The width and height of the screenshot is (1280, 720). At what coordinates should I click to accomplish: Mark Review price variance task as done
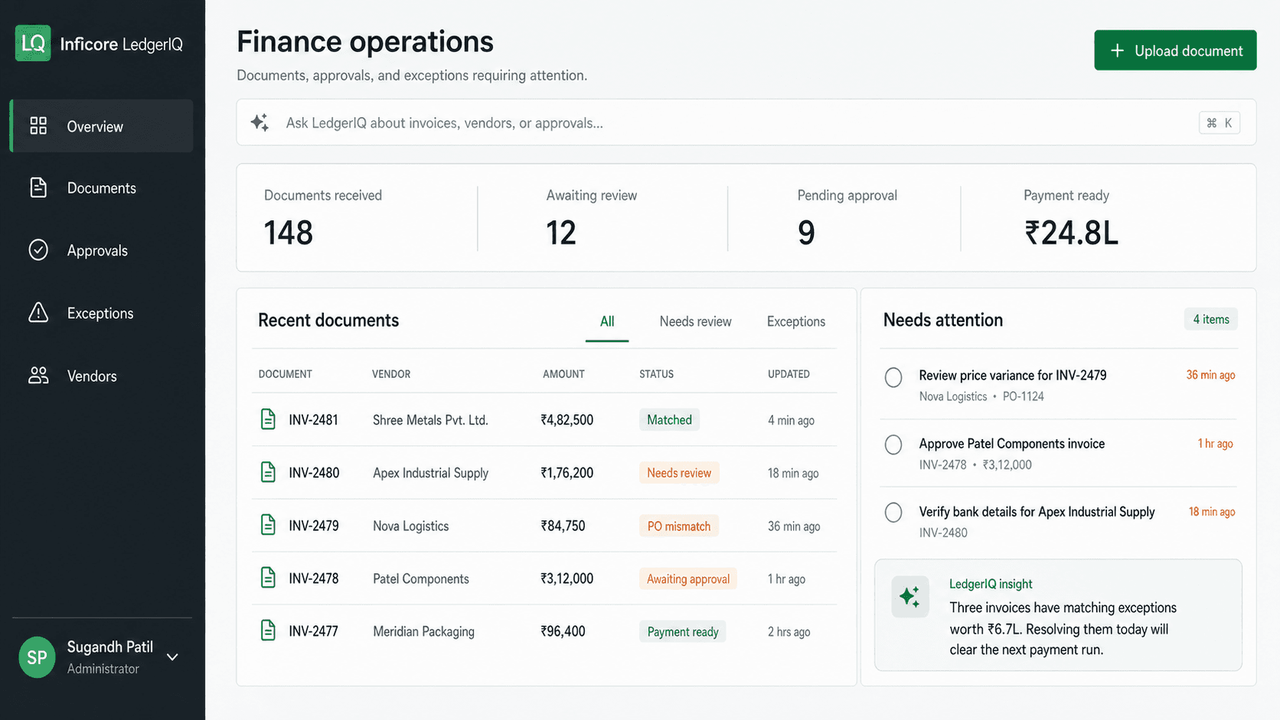pyautogui.click(x=893, y=377)
